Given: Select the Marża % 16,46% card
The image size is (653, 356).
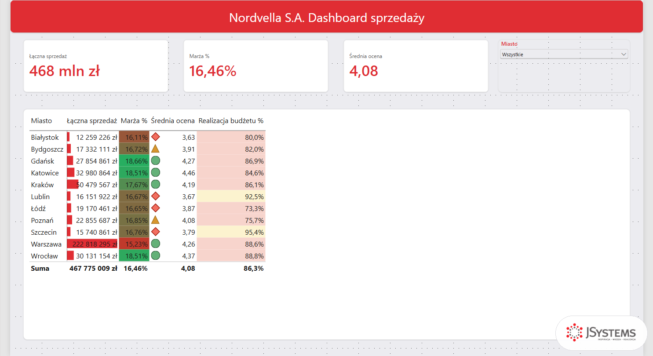Looking at the screenshot, I should 256,66.
